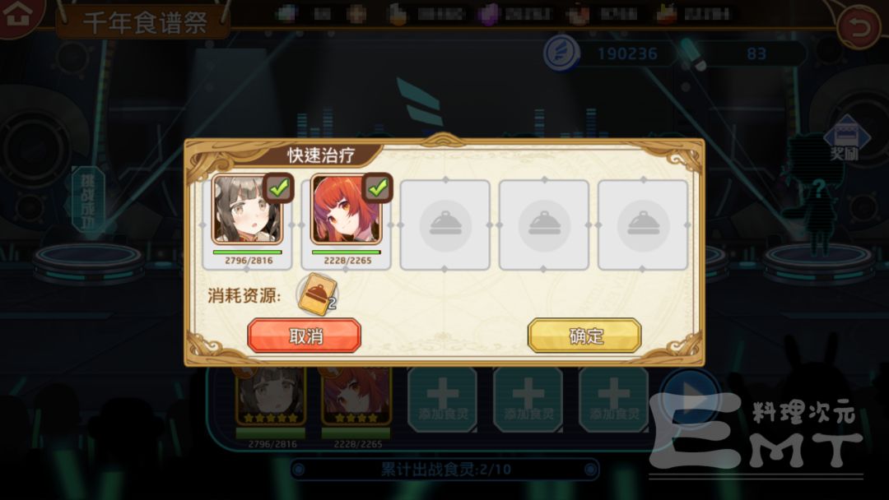Click the healing ticket resource icon

pos(317,294)
